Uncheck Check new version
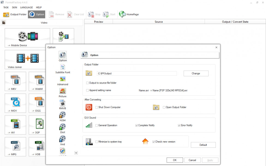The width and height of the screenshot is (266, 166). pyautogui.click(x=154, y=142)
